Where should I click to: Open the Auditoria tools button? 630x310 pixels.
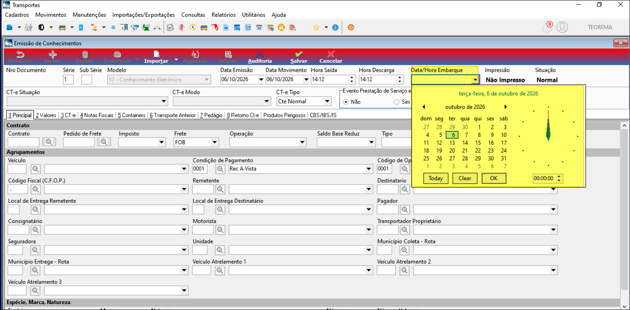click(x=260, y=57)
